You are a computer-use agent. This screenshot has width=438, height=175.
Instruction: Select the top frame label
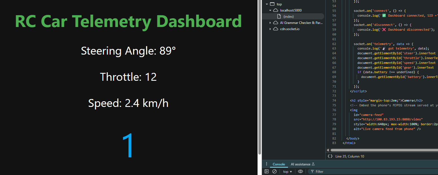pyautogui.click(x=279, y=4)
